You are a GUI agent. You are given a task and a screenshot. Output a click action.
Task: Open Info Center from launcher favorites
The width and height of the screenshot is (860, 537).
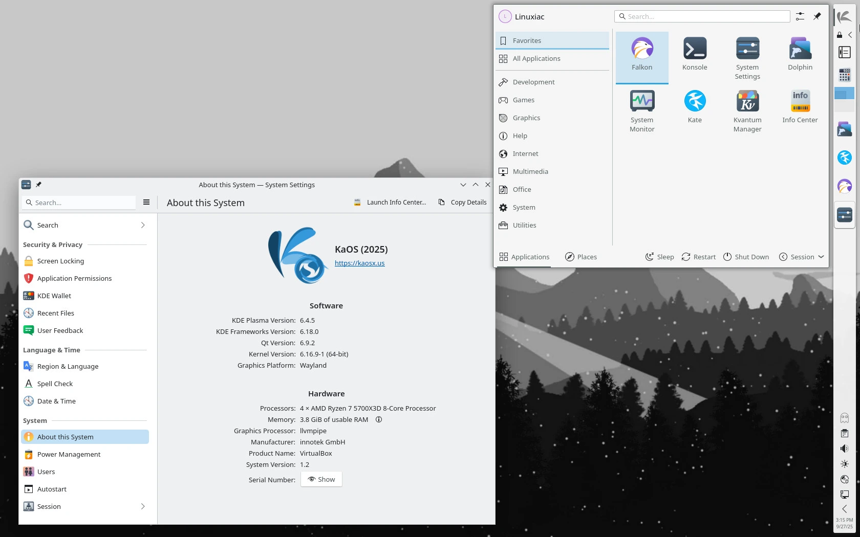800,107
